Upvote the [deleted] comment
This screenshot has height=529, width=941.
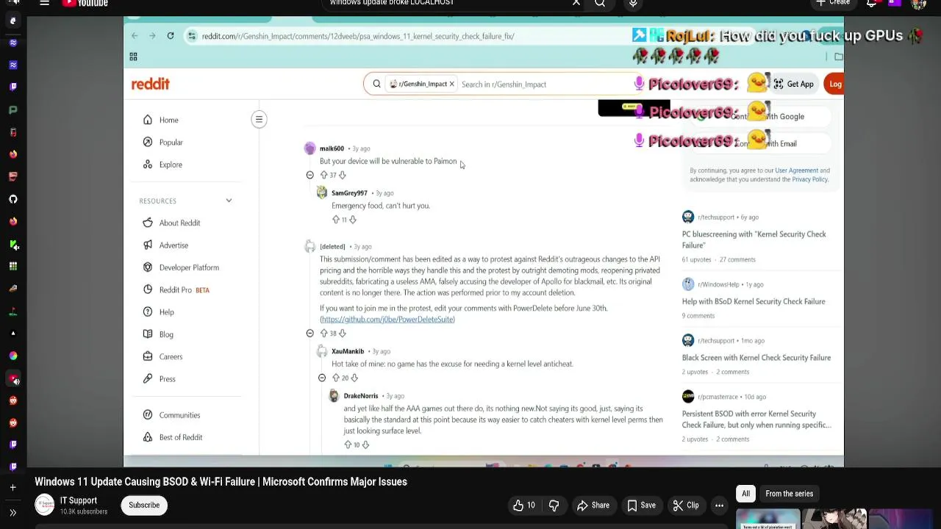[323, 334]
